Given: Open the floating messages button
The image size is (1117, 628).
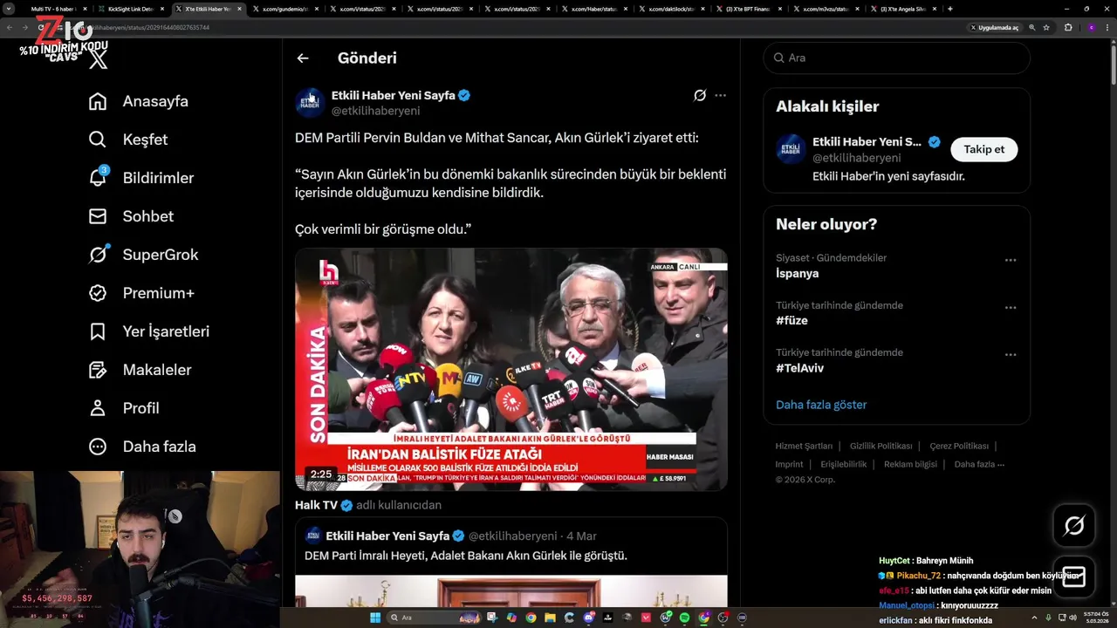Looking at the screenshot, I should (1073, 577).
